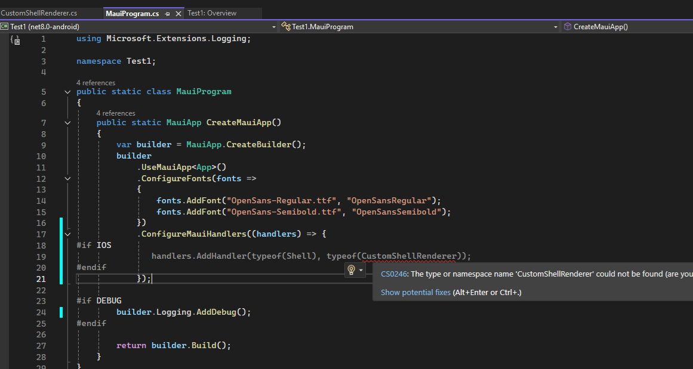Click 'using Microsoft.Extensions.Logging;' line
This screenshot has width=693, height=369.
[x=164, y=38]
